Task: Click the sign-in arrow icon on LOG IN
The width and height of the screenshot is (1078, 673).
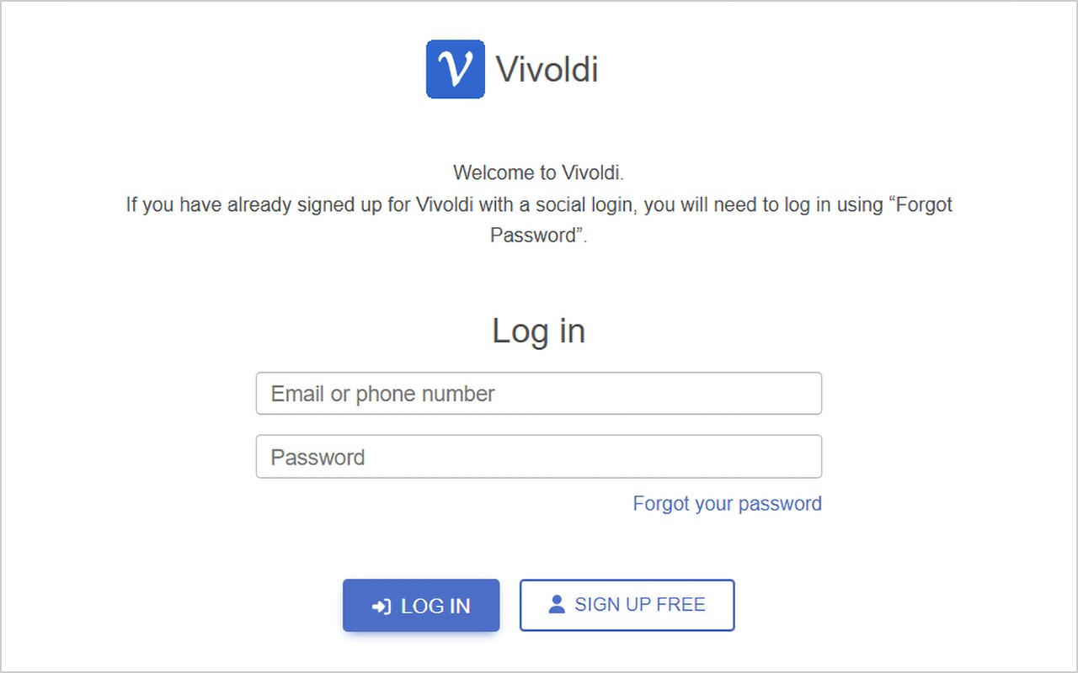Action: tap(382, 607)
